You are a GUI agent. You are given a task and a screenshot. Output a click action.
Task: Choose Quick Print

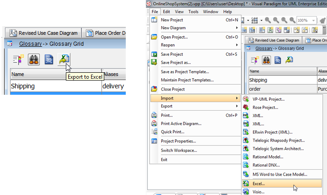click(195, 132)
